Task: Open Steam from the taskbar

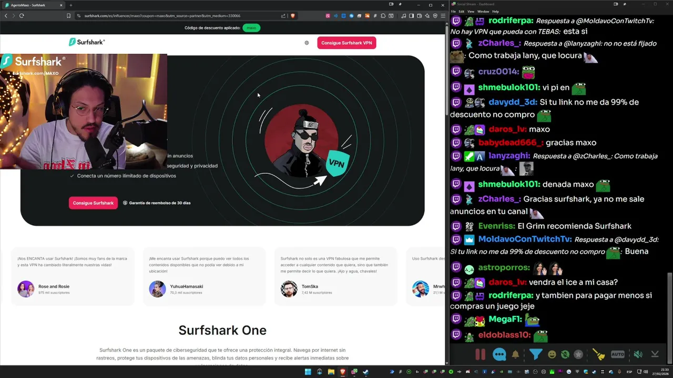Action: [x=365, y=372]
